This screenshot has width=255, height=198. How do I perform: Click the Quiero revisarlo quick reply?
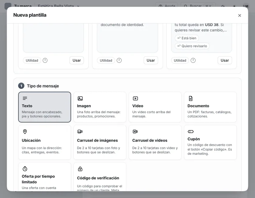coord(192,46)
